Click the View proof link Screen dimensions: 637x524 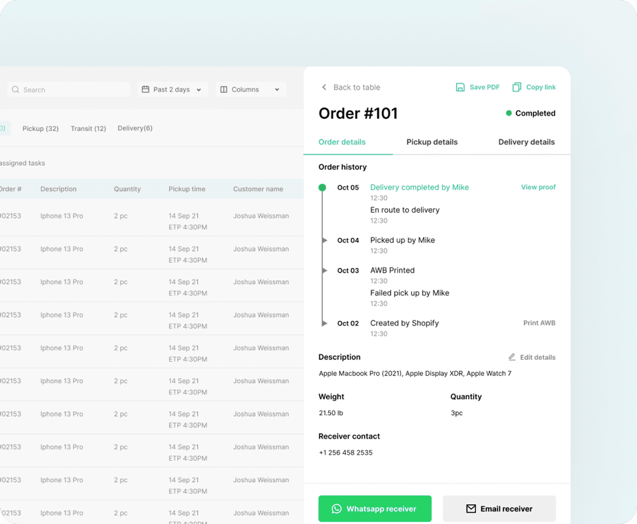click(x=538, y=187)
